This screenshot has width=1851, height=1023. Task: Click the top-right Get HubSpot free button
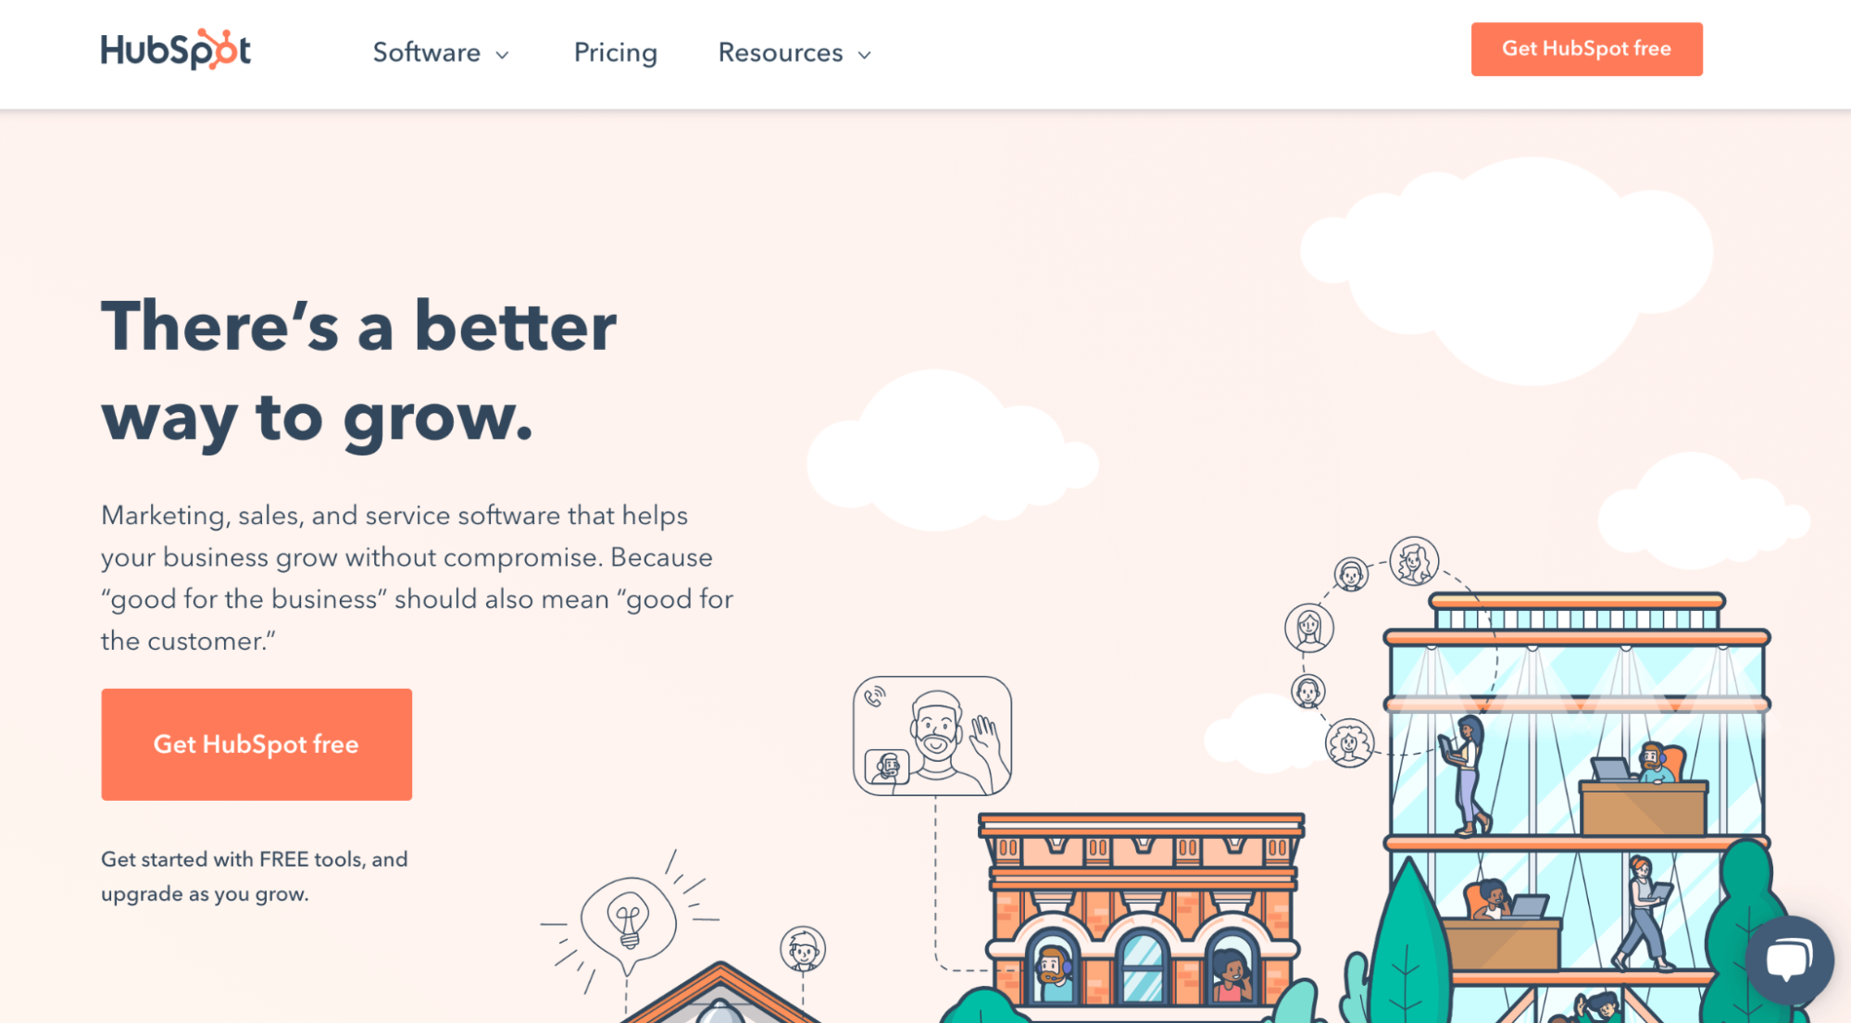point(1585,49)
